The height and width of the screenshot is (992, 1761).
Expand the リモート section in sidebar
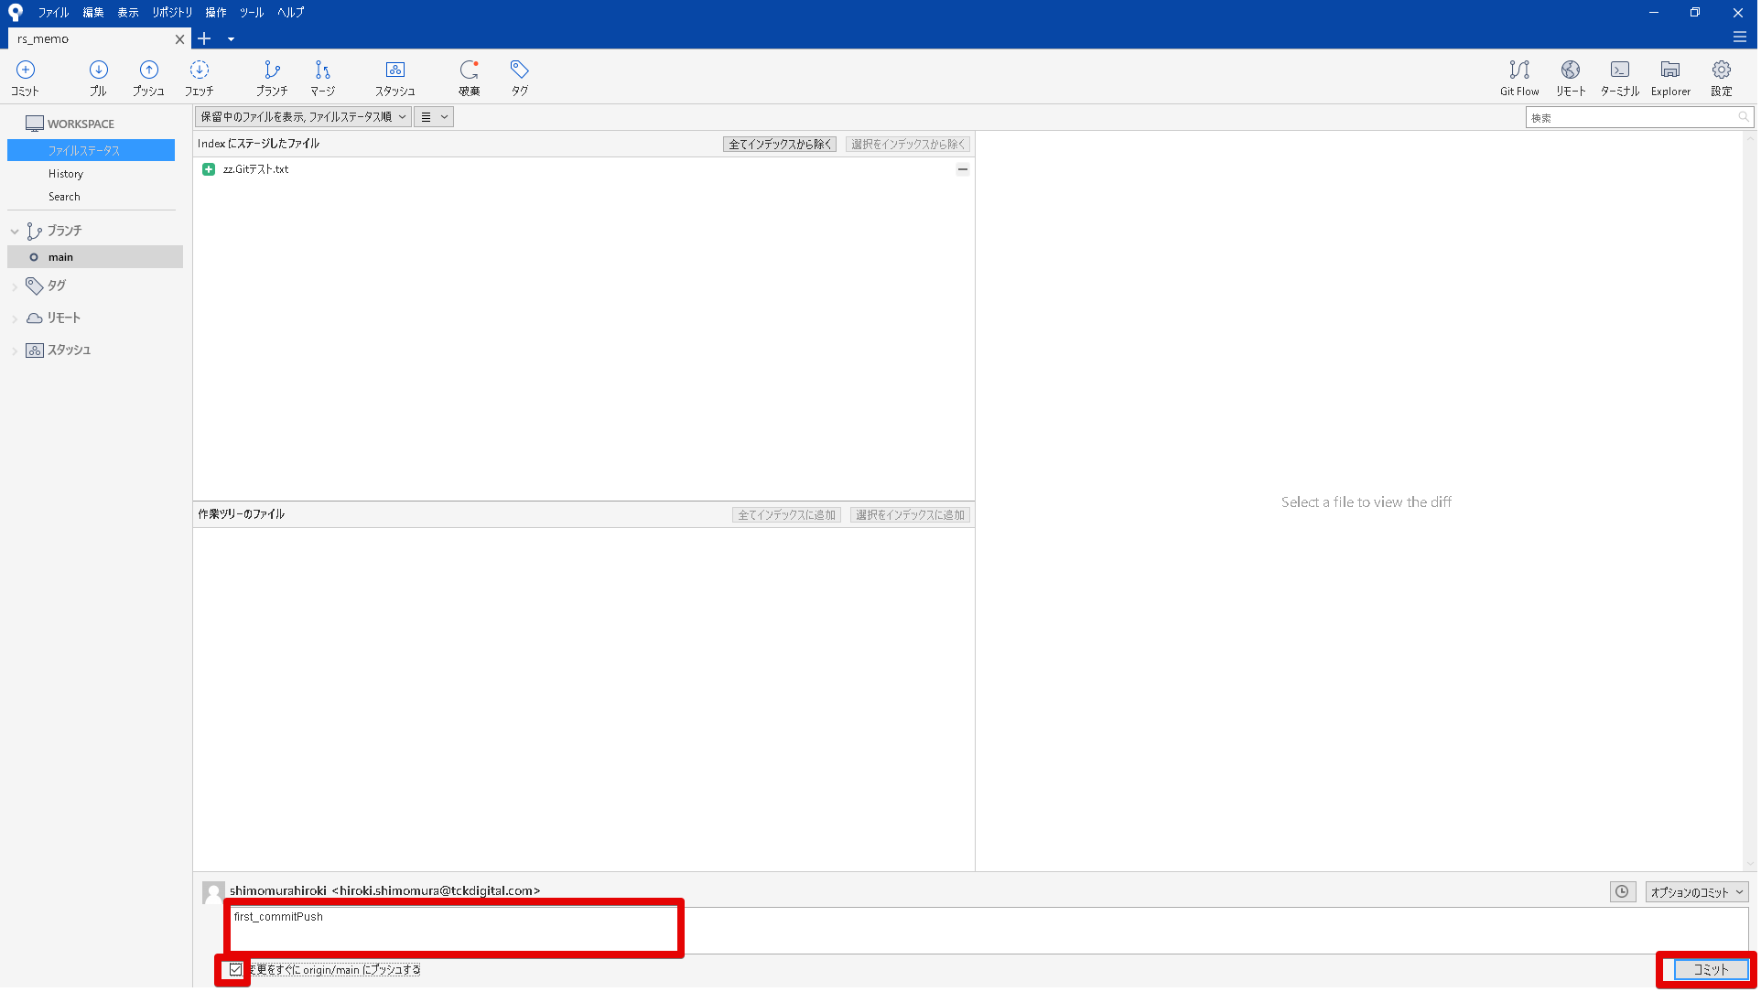15,318
